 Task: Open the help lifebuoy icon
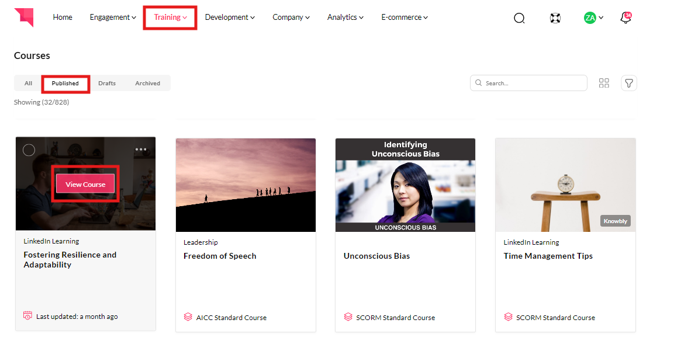[555, 18]
